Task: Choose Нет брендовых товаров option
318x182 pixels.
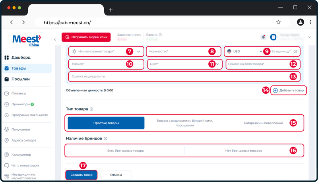Action: [244, 151]
